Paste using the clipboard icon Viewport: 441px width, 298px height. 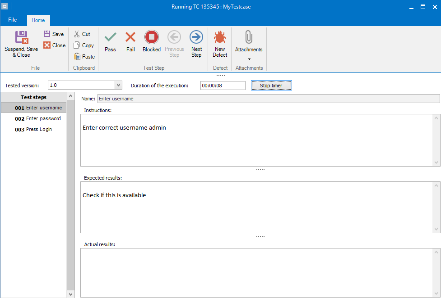point(77,57)
